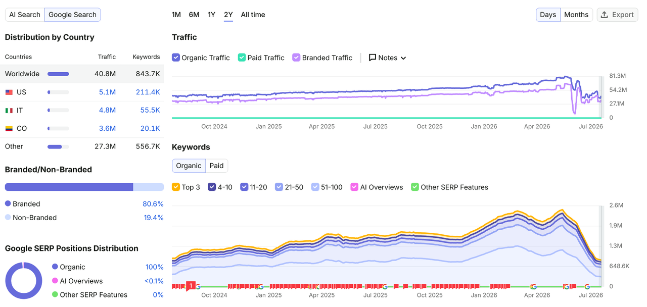Open Colombia keywords value 20.1K
The height and width of the screenshot is (307, 647).
pyautogui.click(x=150, y=128)
